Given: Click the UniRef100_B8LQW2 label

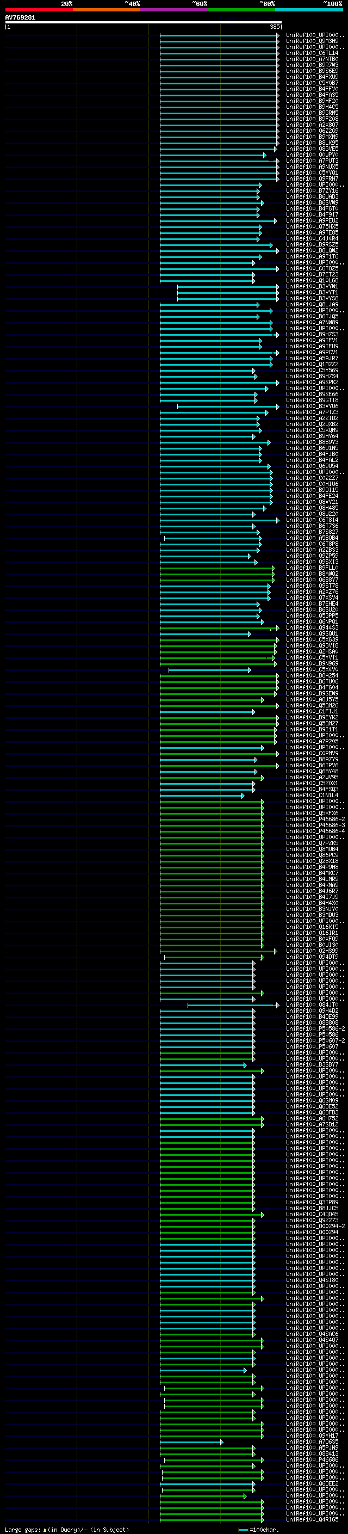Looking at the screenshot, I should (x=312, y=251).
